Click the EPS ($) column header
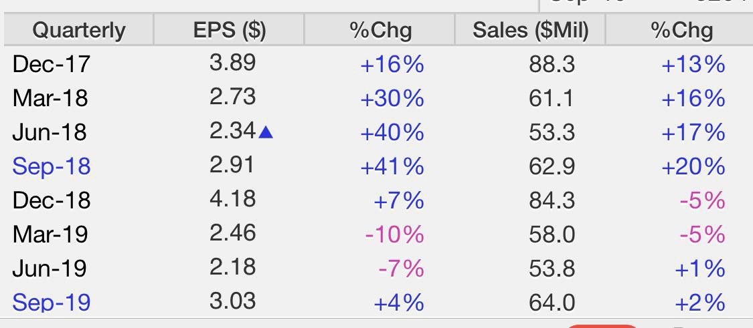 [229, 30]
